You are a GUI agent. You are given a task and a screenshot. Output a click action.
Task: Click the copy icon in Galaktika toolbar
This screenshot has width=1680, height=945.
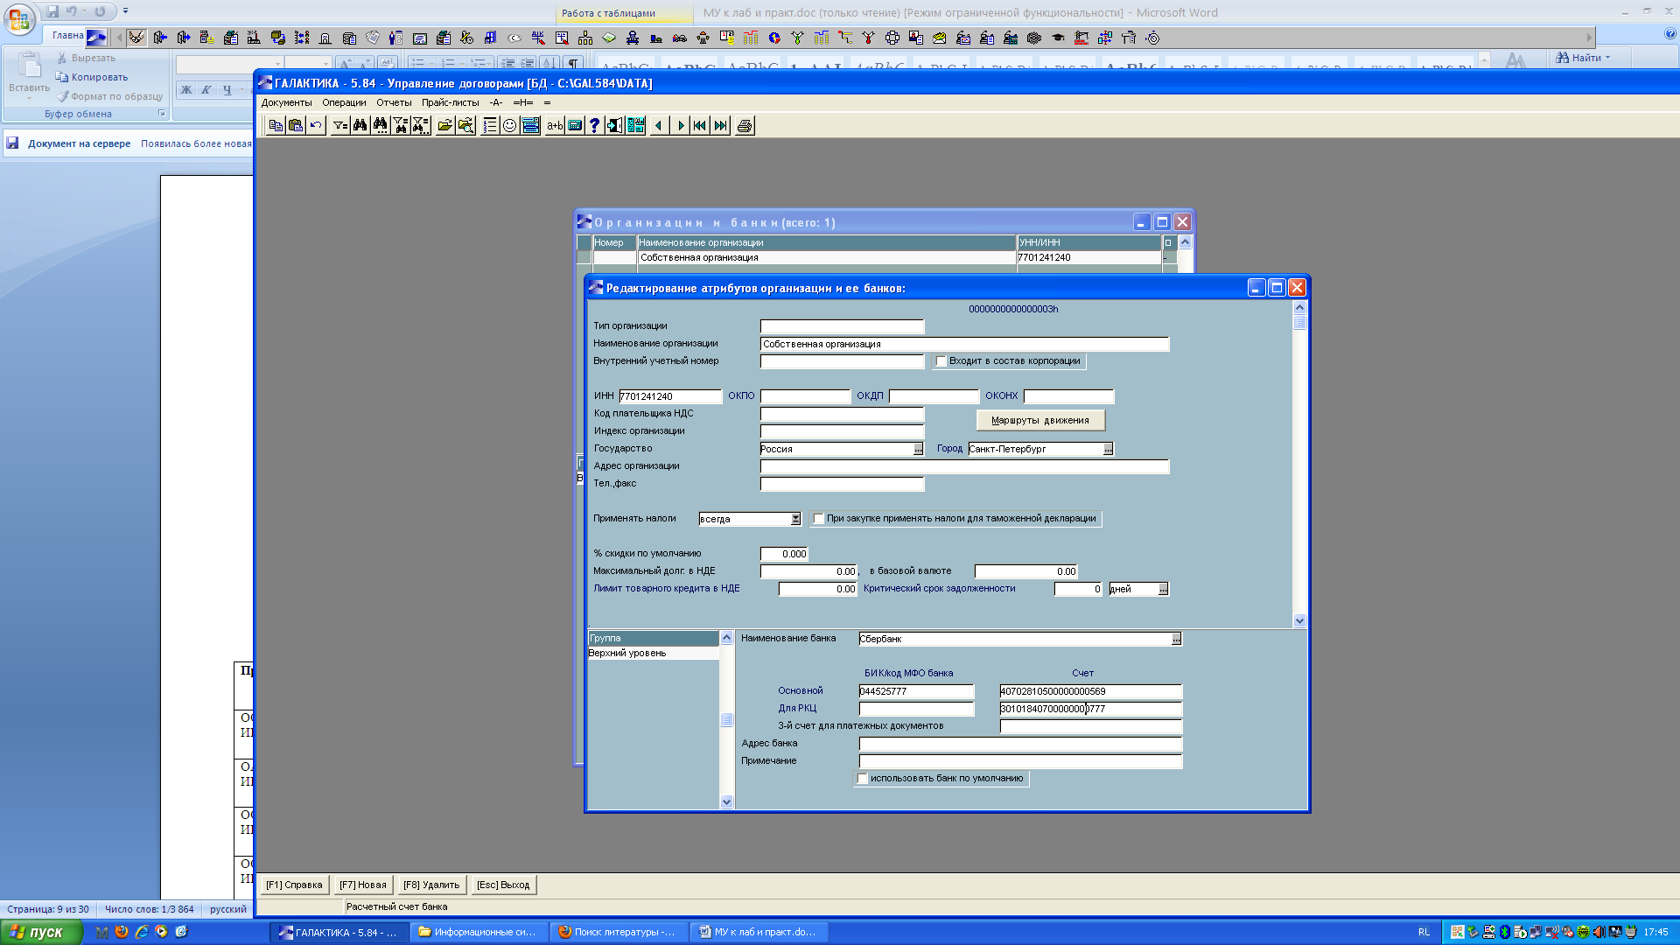pos(276,125)
